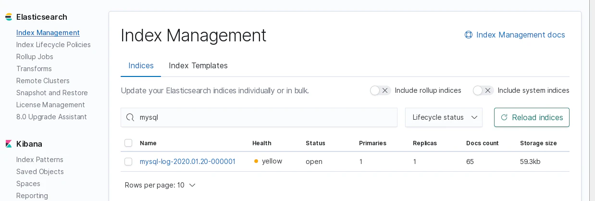
Task: Click the Kibana logo icon
Action: coord(9,144)
